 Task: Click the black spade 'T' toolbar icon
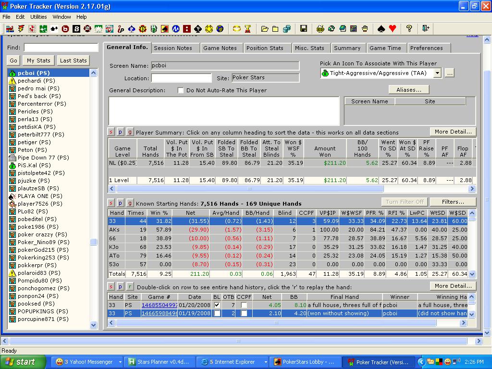pyautogui.click(x=198, y=29)
